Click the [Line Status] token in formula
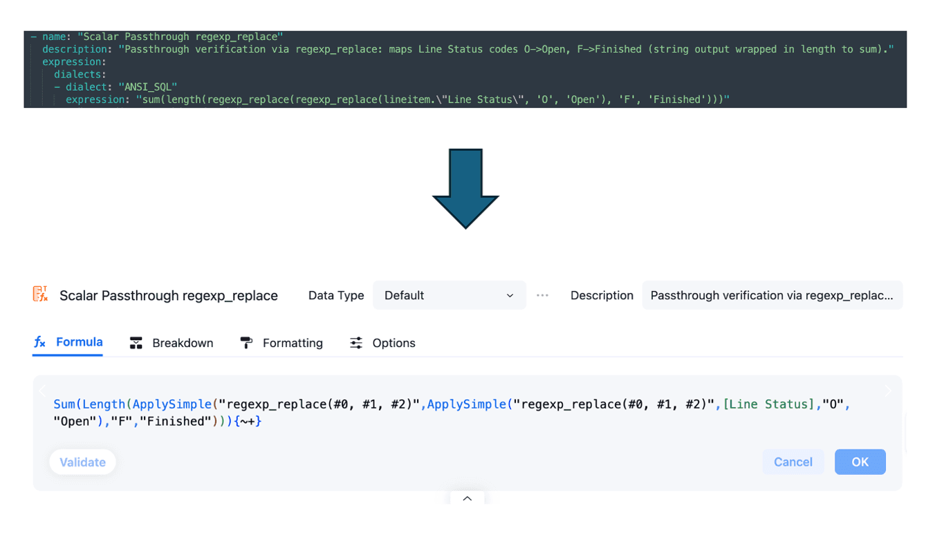 coord(768,404)
